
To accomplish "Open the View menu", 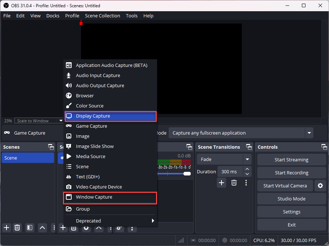I will coord(35,16).
